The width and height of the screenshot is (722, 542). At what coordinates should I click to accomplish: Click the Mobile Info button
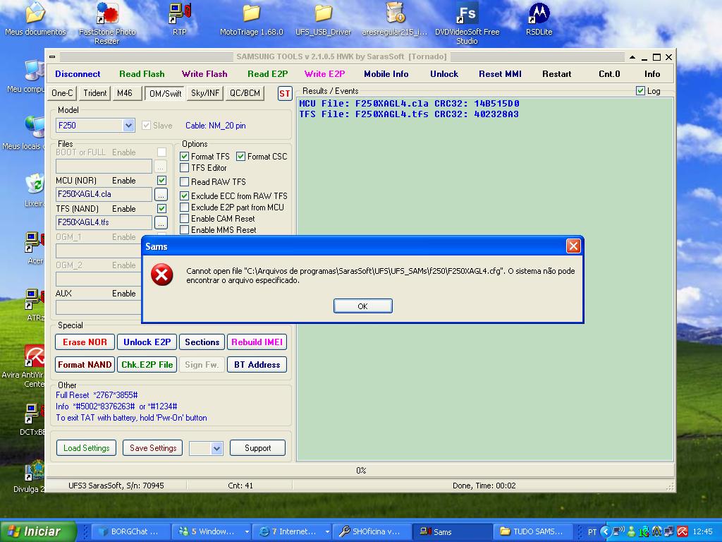pos(386,73)
